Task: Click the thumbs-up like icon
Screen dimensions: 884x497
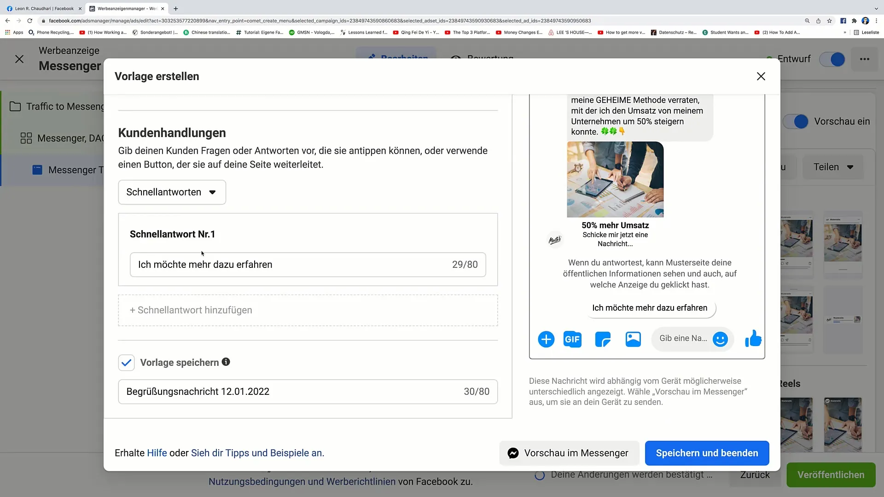Action: point(753,339)
